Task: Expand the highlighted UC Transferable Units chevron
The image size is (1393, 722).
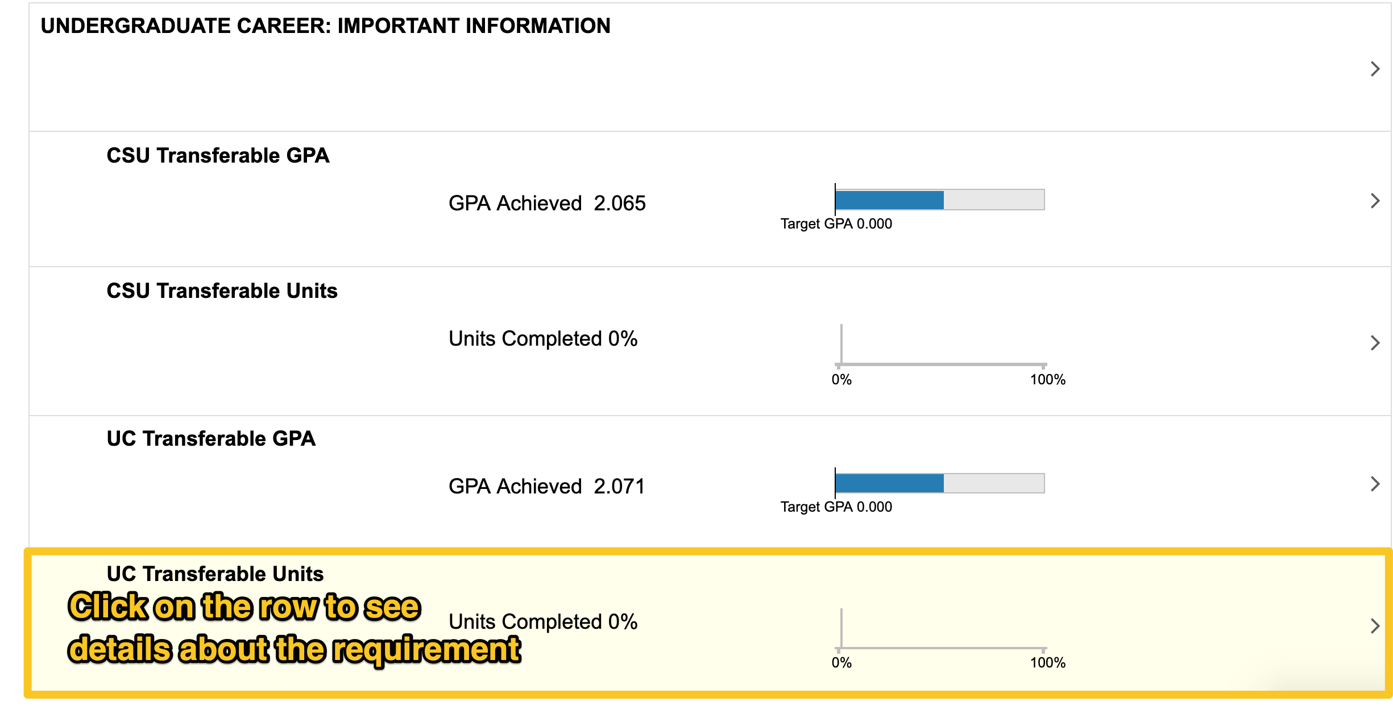Action: pyautogui.click(x=1375, y=626)
